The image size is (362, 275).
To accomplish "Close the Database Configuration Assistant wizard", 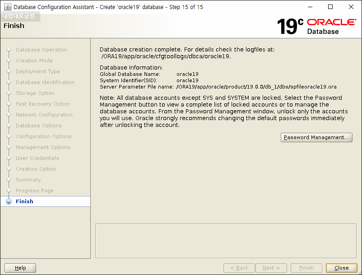I will coord(341,268).
